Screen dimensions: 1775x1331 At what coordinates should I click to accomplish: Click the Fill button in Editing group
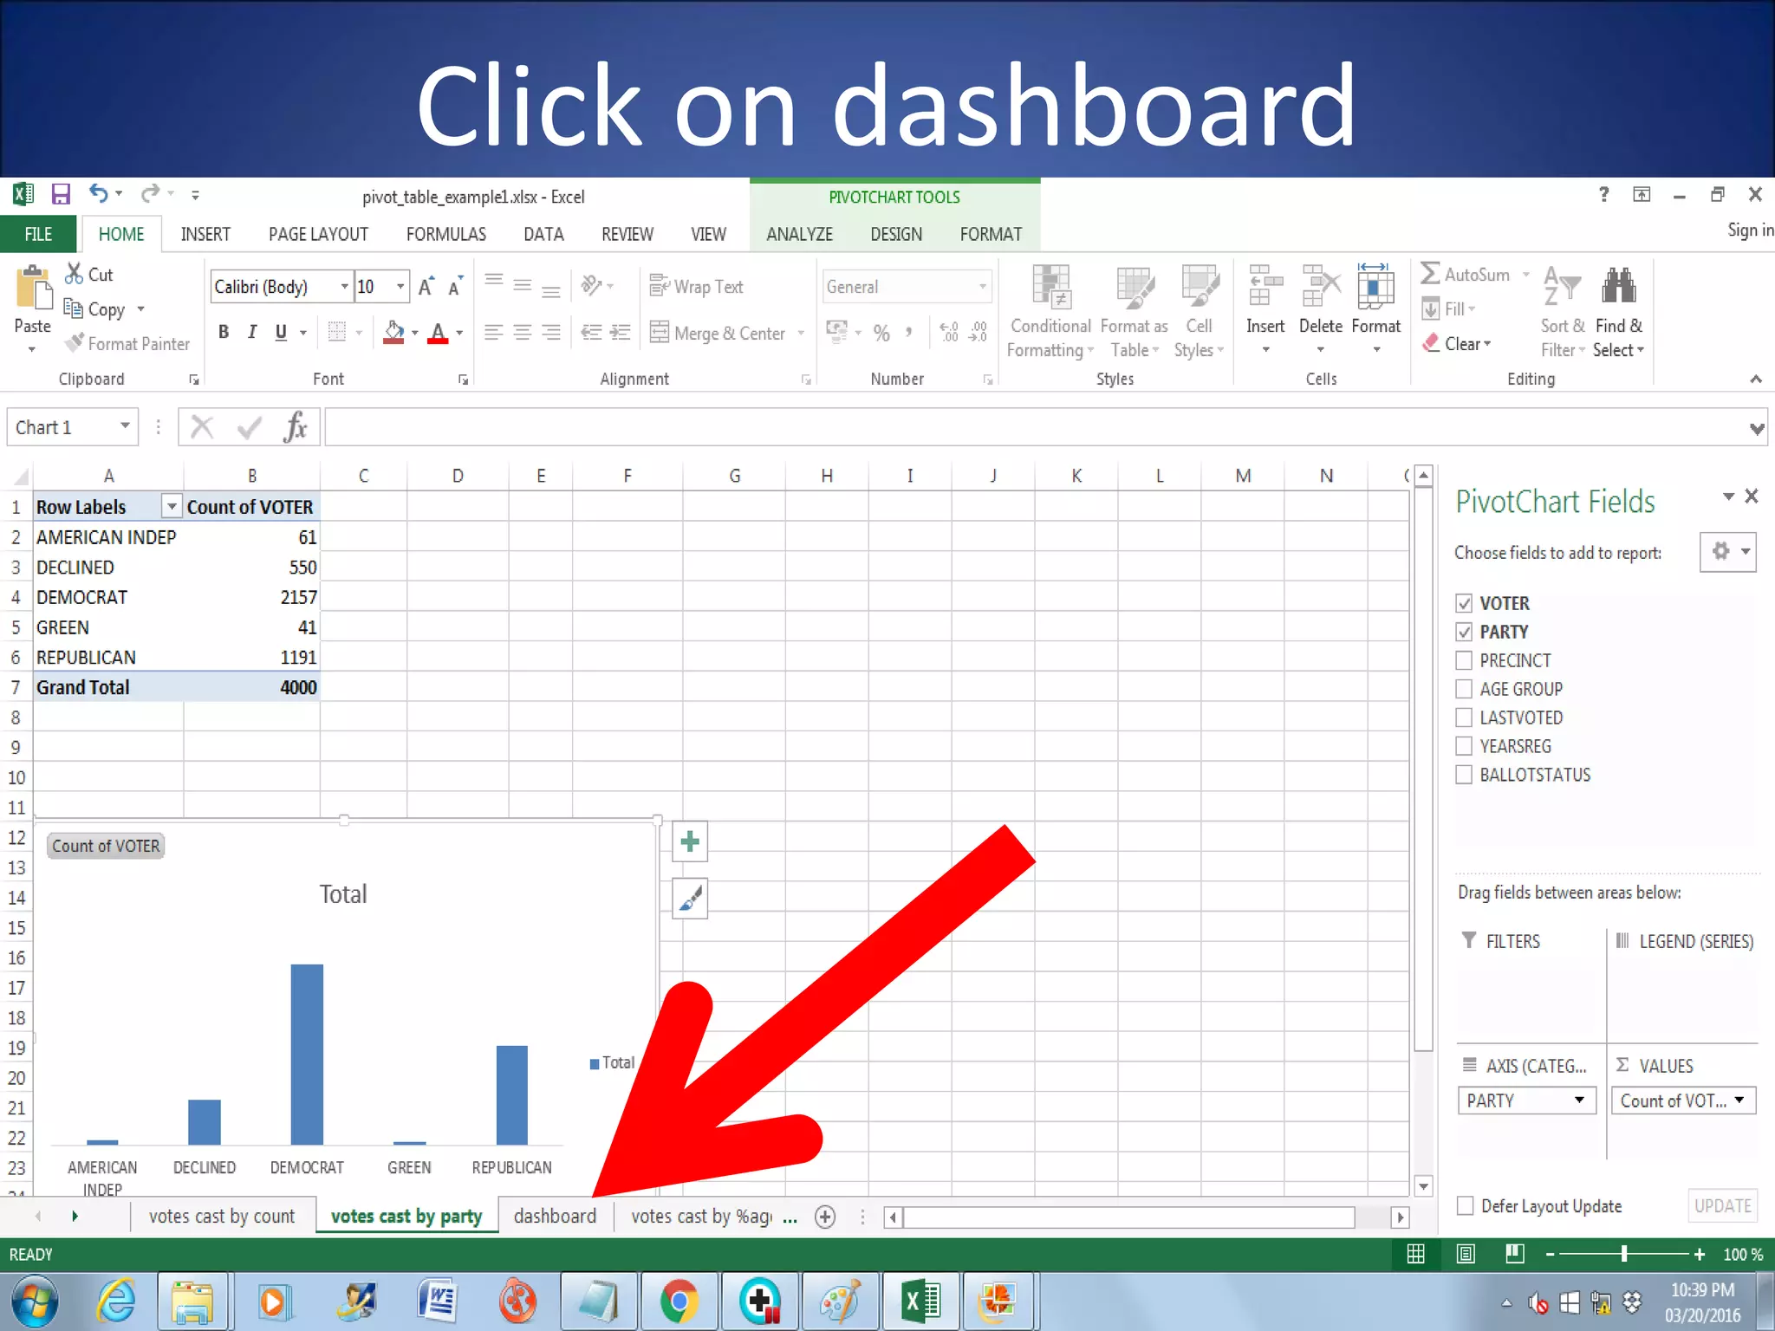[1448, 308]
